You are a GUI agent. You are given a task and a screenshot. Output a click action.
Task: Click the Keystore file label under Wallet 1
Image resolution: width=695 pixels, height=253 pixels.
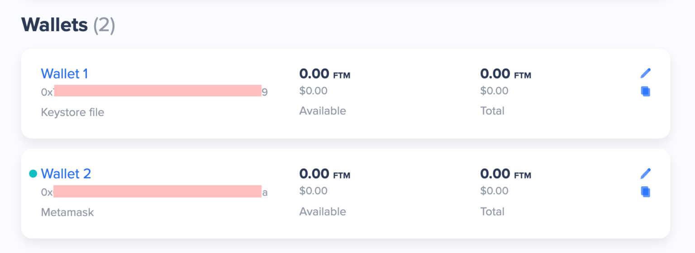click(72, 112)
